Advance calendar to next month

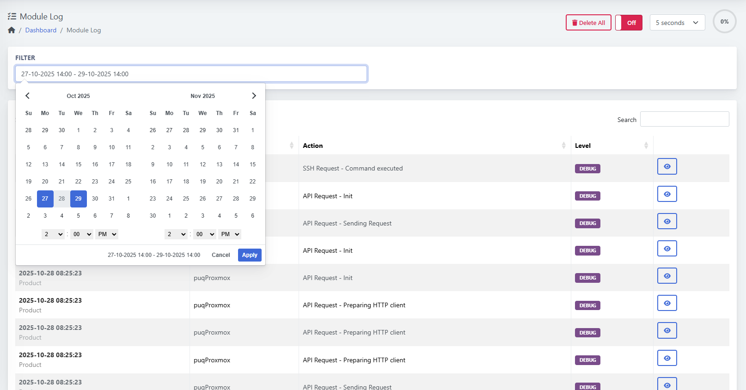[x=254, y=96]
